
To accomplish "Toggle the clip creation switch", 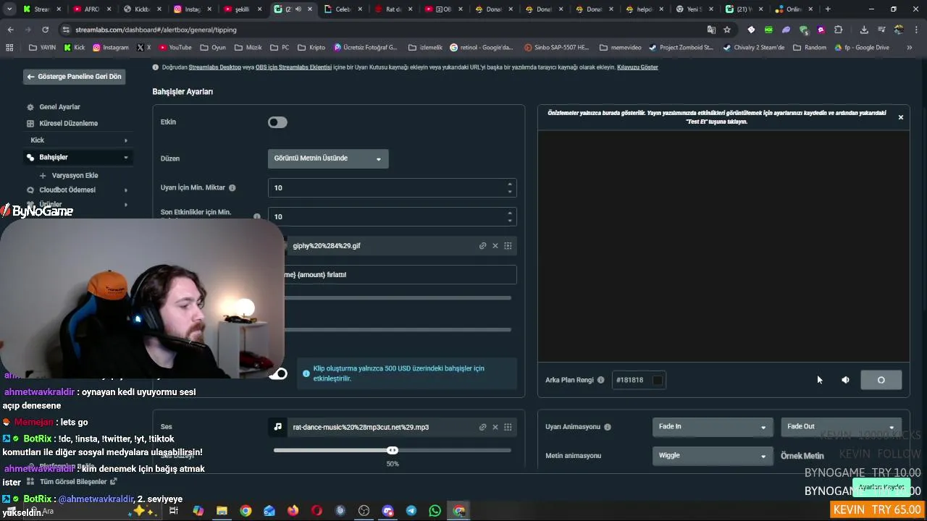I will [279, 373].
